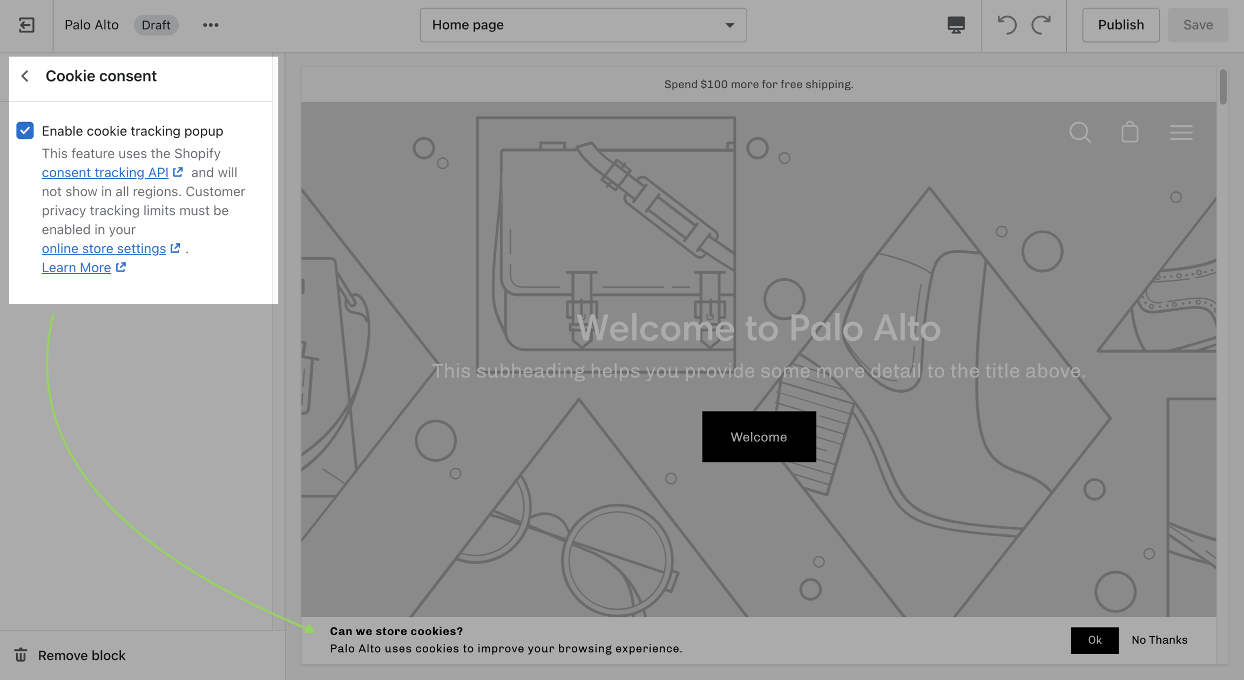Click the redo arrow icon

pos(1041,25)
